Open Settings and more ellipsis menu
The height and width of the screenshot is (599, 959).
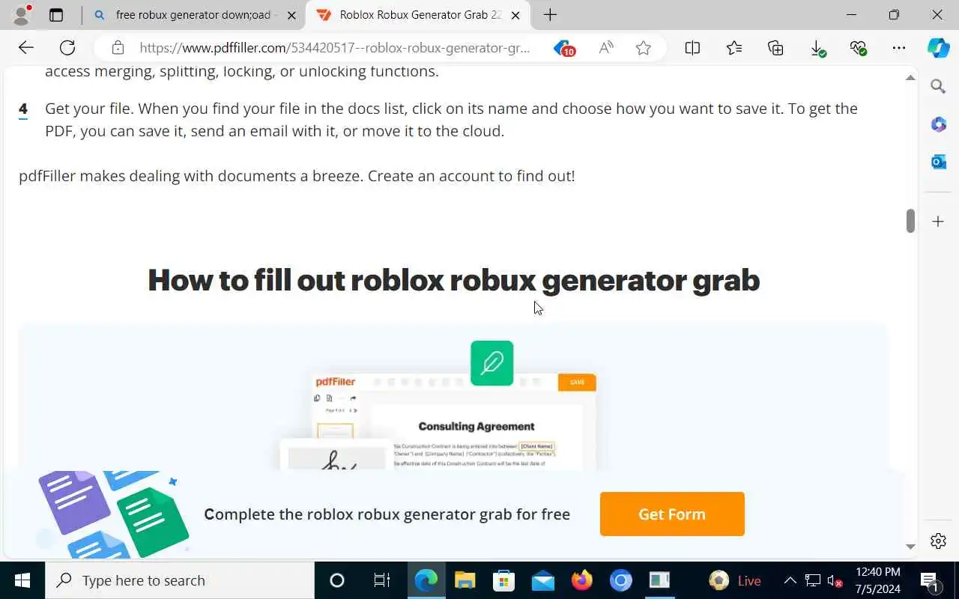coord(899,48)
